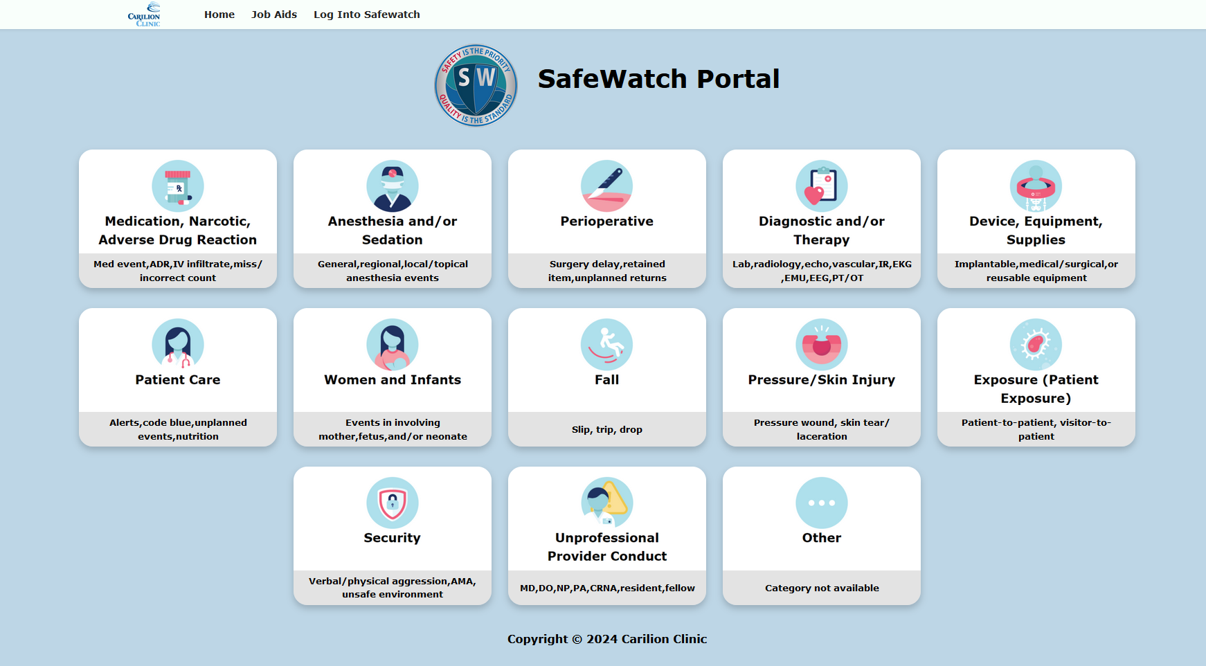Click the mother holding infant icon
This screenshot has height=666, width=1206.
(393, 345)
